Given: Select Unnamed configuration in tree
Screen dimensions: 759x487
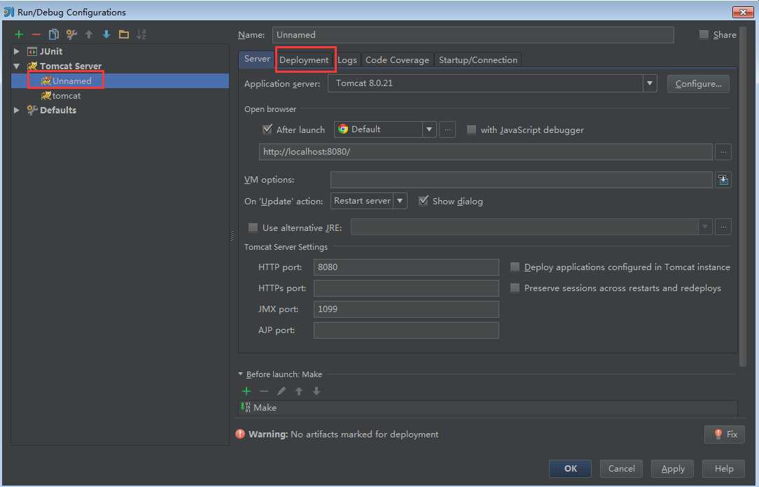Looking at the screenshot, I should point(120,80).
